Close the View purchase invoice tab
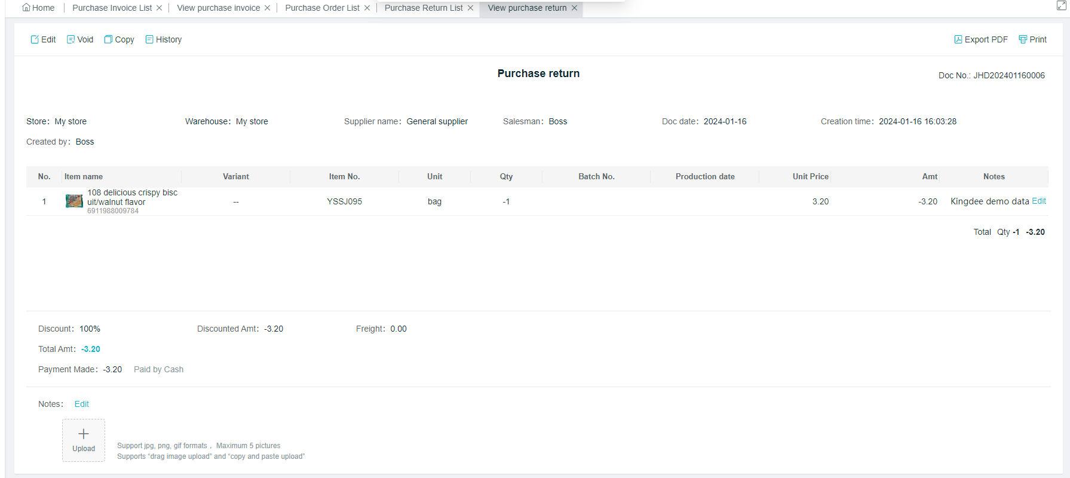This screenshot has width=1070, height=478. (267, 8)
